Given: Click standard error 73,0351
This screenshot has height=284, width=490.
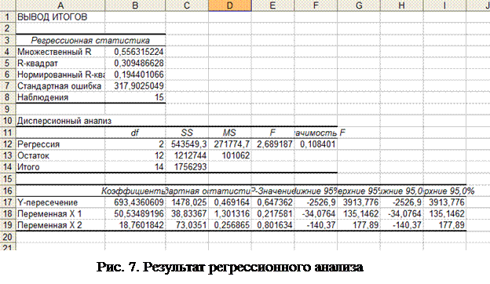Looking at the screenshot, I should pyautogui.click(x=187, y=225).
